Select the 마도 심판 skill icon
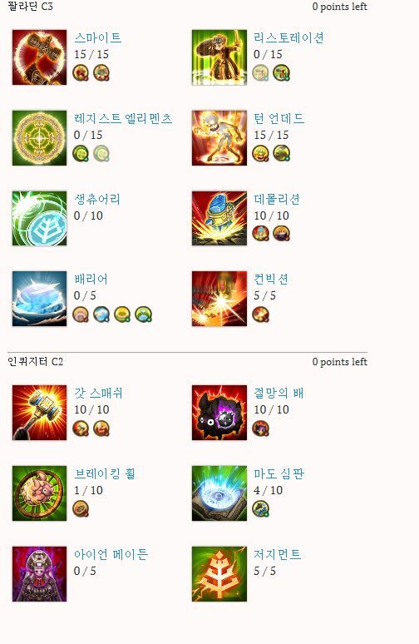This screenshot has height=644, width=419. (x=219, y=493)
